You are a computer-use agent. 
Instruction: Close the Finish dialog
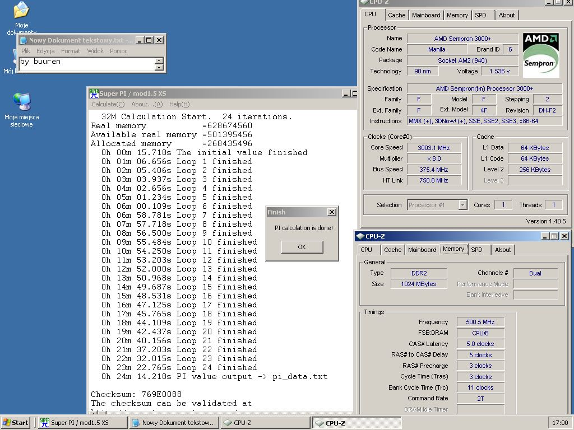click(332, 212)
